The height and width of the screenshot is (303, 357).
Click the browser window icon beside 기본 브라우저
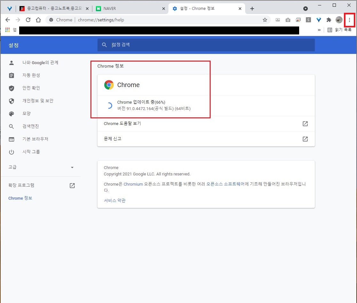tap(12, 139)
